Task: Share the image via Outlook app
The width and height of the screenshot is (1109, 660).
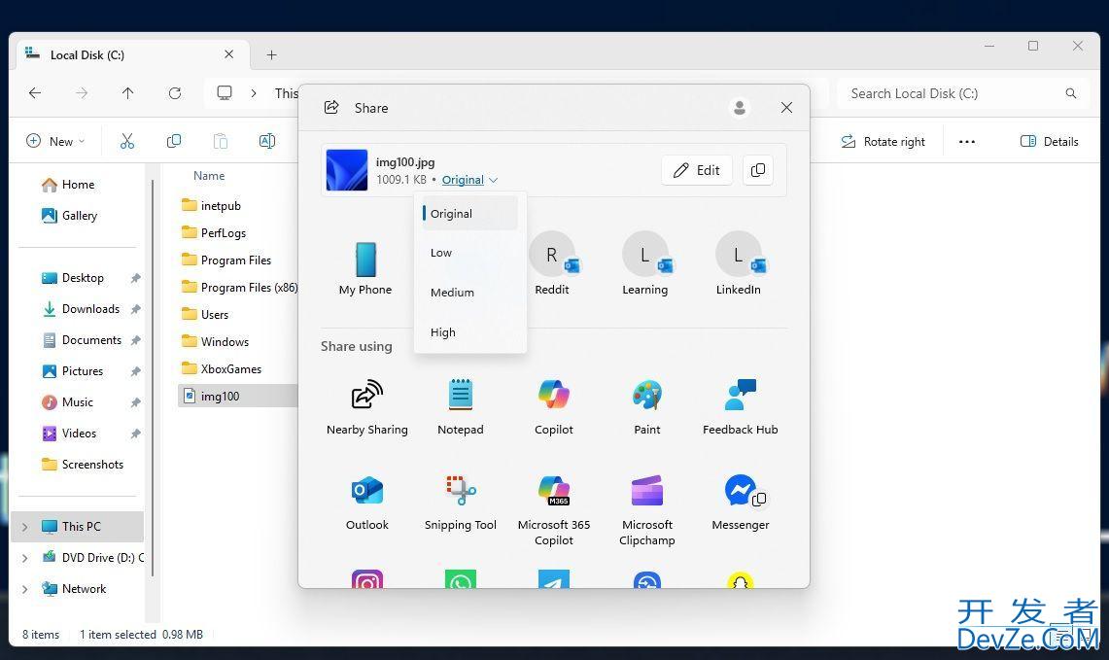Action: [x=367, y=503]
